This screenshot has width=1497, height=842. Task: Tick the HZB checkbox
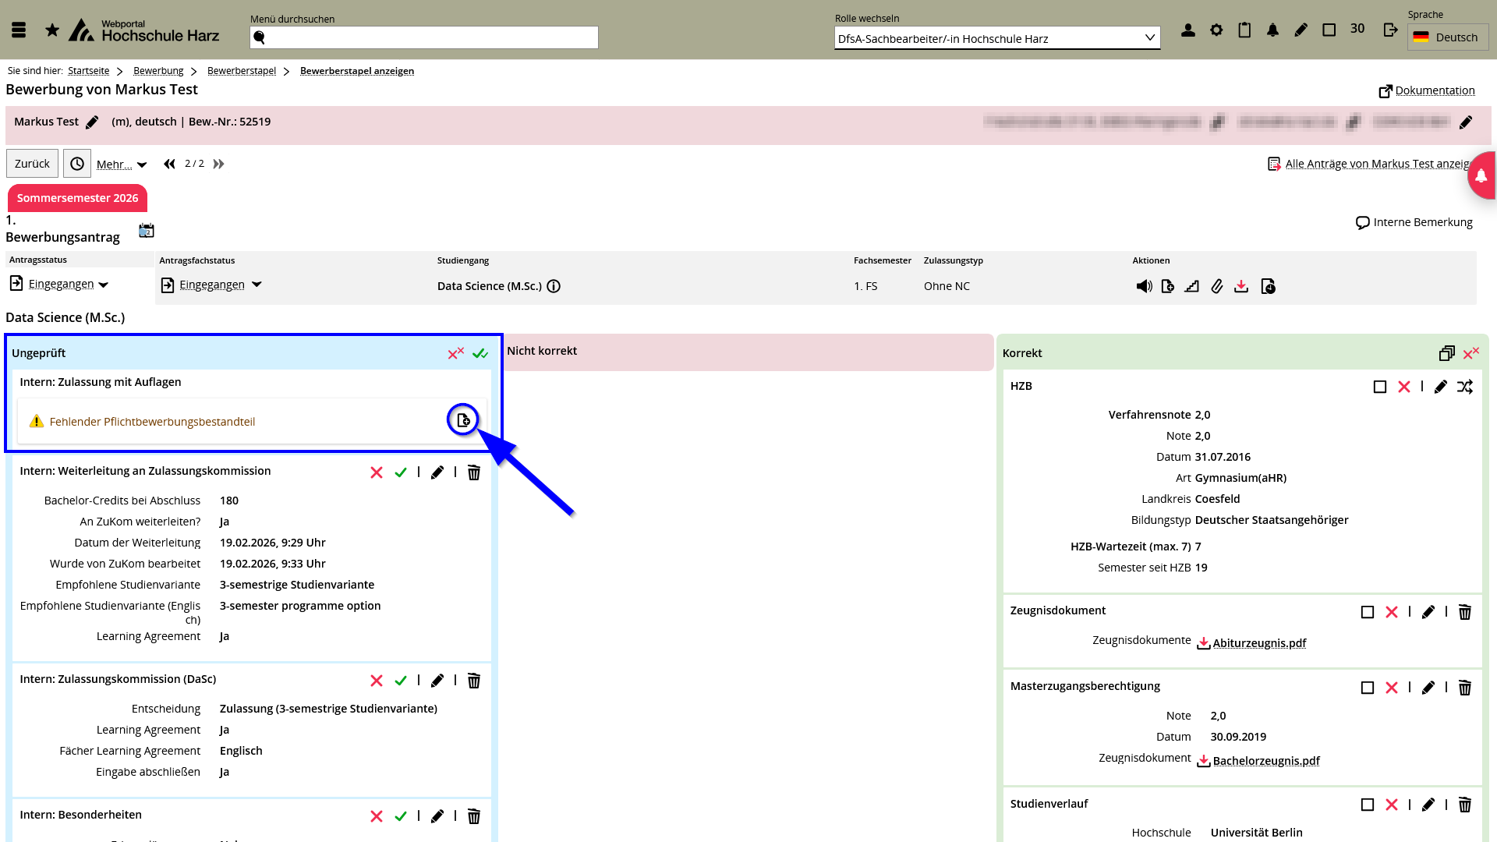[x=1379, y=387]
